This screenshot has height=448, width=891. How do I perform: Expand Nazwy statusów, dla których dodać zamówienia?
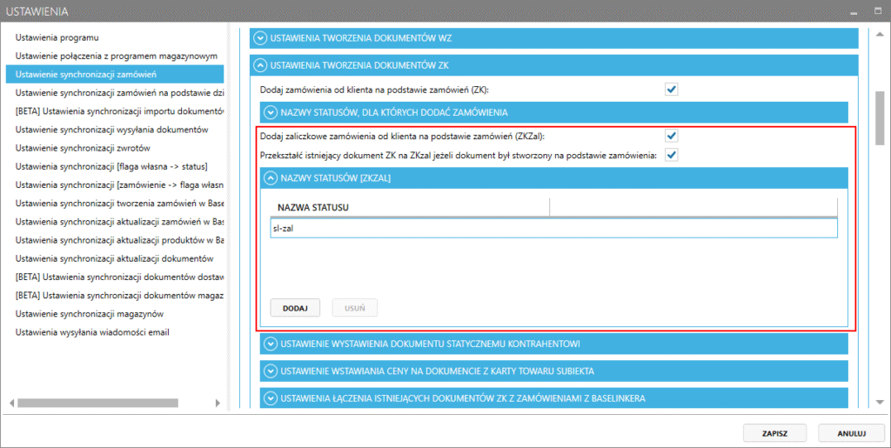[269, 112]
